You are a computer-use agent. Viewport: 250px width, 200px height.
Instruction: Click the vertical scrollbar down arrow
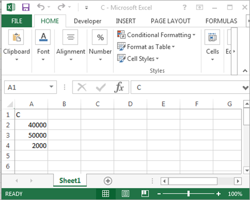pyautogui.click(x=247, y=170)
